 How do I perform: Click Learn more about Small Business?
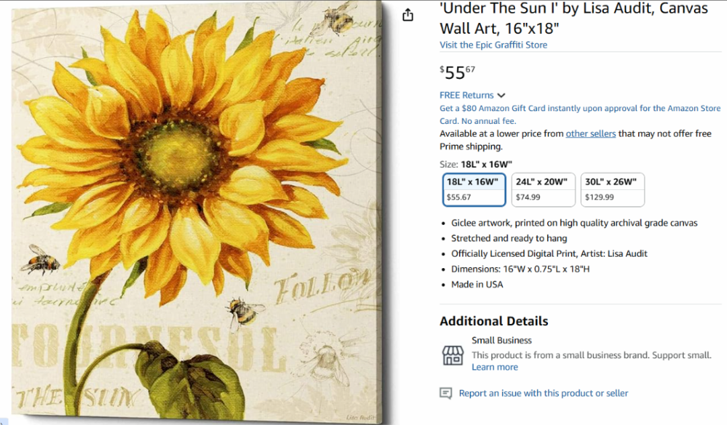[x=495, y=367]
